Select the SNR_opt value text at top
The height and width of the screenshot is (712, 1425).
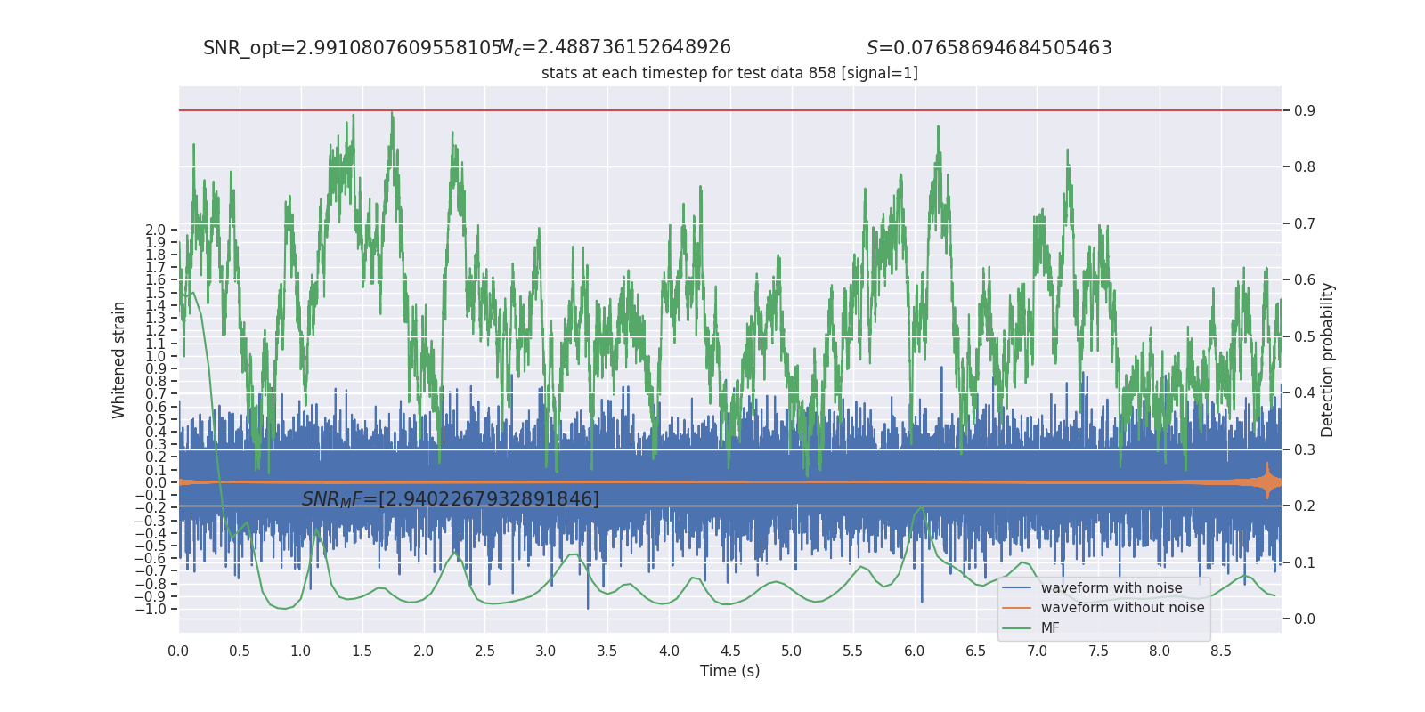(353, 48)
